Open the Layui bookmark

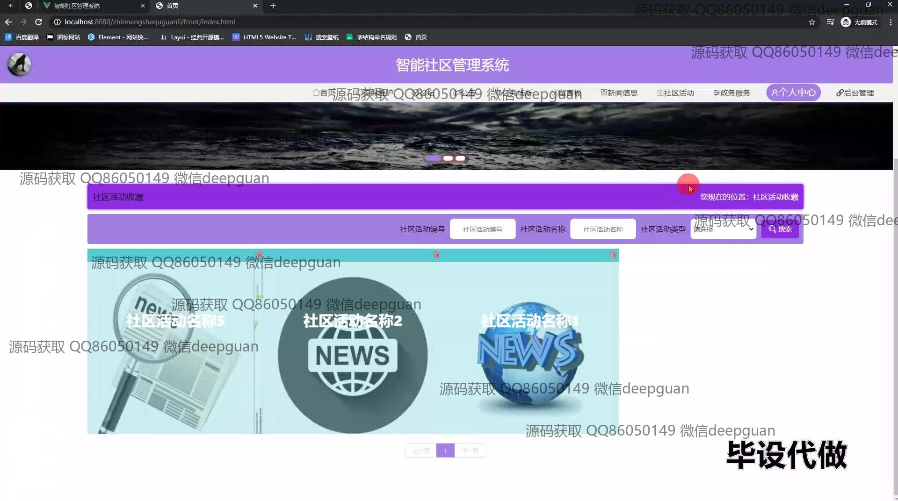tap(192, 37)
